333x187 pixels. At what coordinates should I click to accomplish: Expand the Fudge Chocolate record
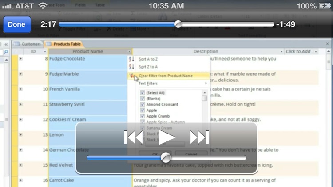pos(20,59)
